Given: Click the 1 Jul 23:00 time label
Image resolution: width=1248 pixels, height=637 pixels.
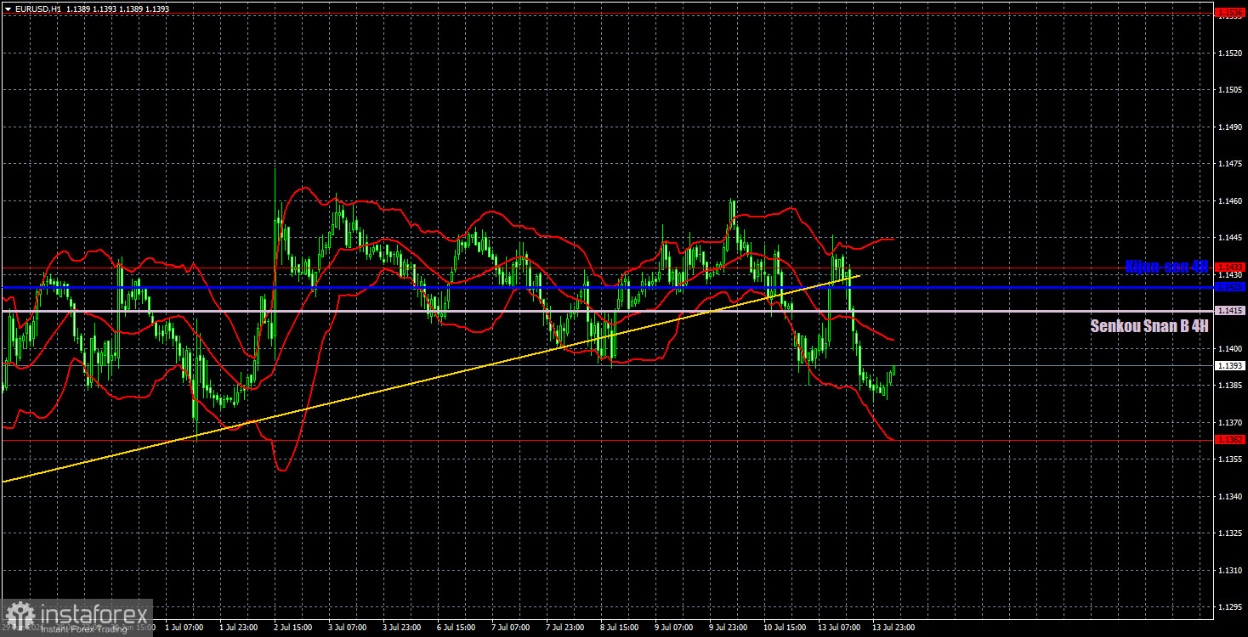Looking at the screenshot, I should pos(239,628).
